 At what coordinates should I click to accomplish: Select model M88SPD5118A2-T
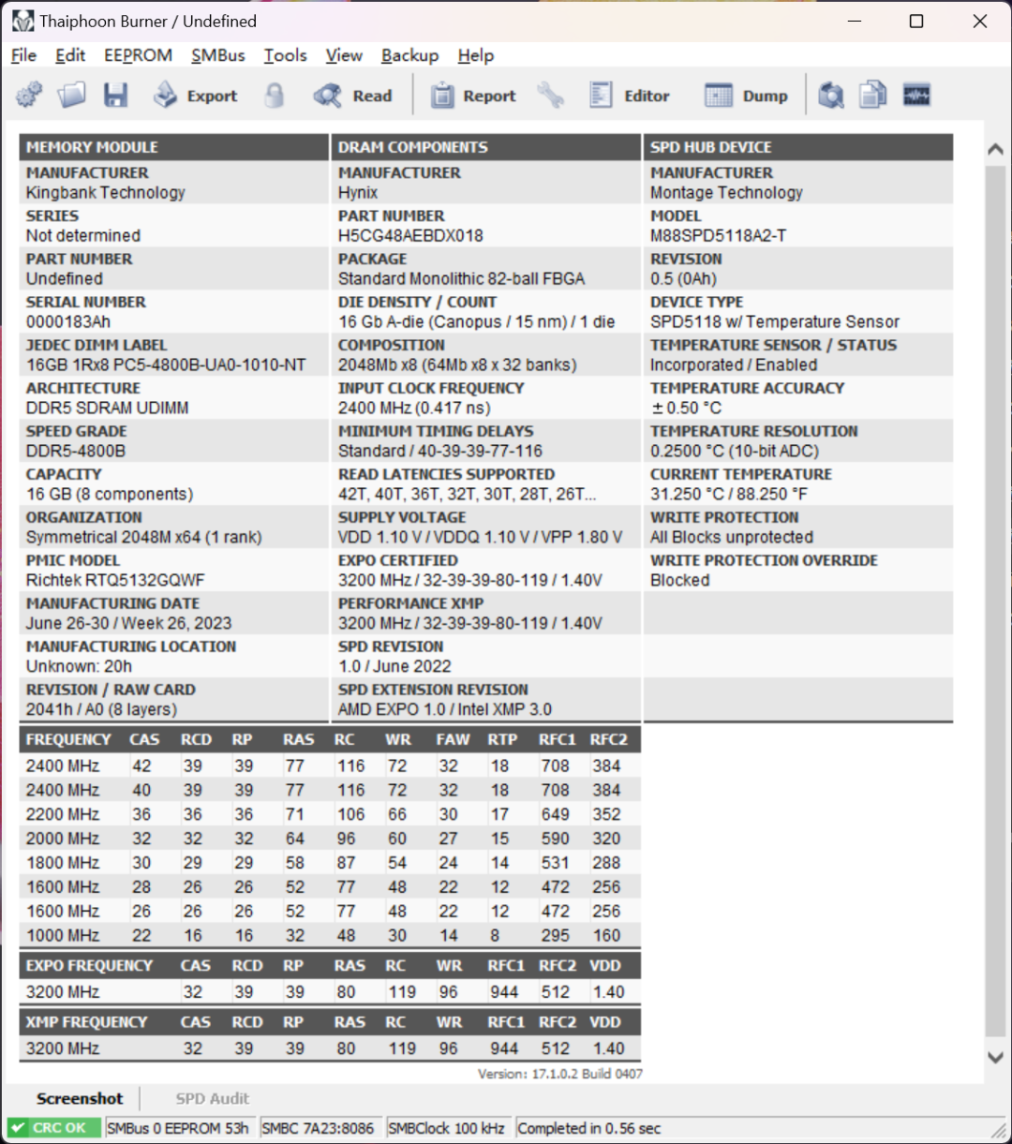(719, 236)
